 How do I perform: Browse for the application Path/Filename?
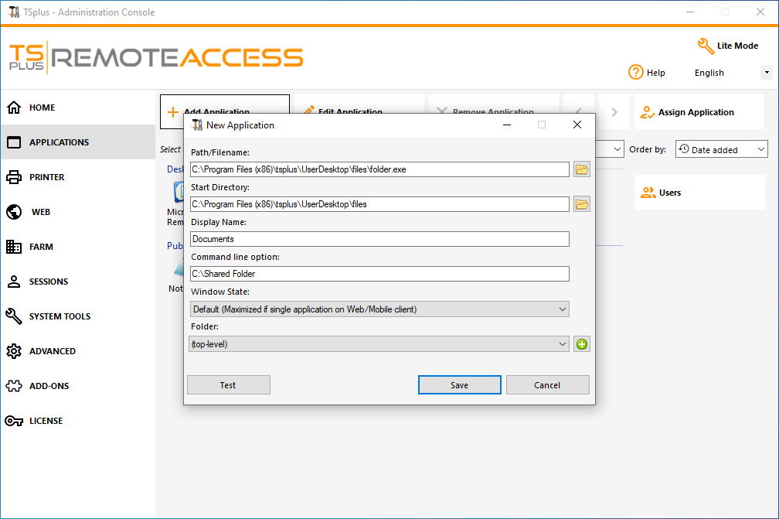click(581, 169)
